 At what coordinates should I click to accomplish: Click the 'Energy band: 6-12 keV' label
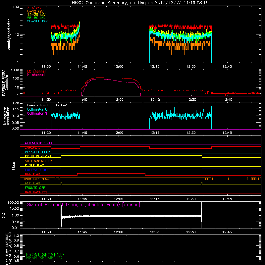[x=47, y=105]
